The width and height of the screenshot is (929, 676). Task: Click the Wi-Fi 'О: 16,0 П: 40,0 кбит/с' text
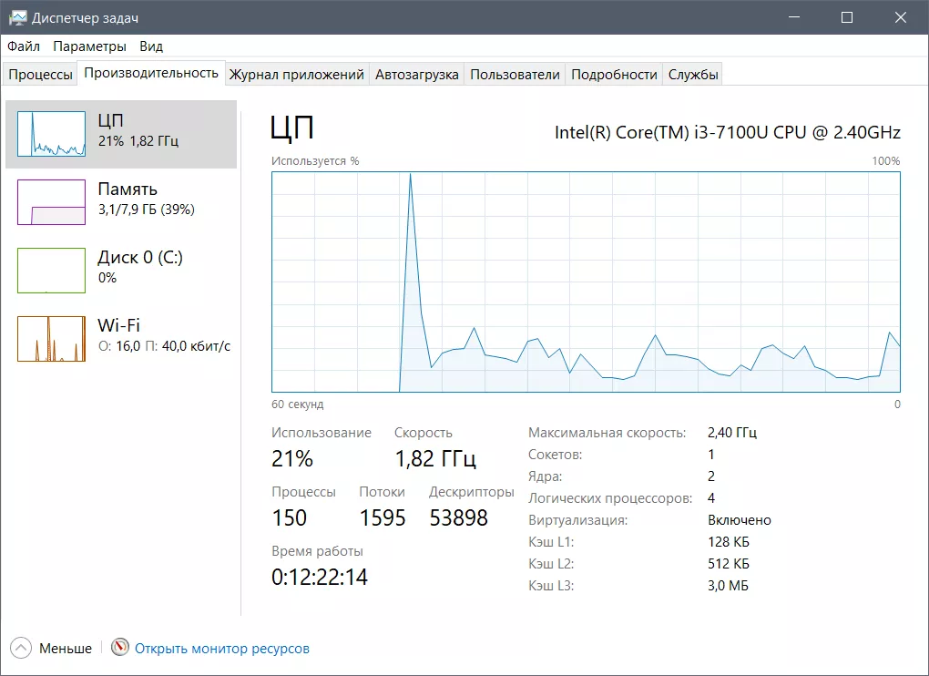click(164, 346)
